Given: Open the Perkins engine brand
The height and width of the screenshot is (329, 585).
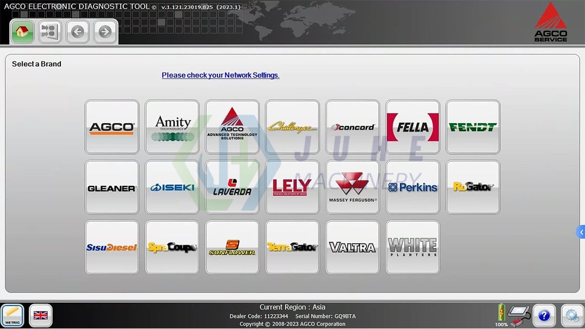Looking at the screenshot, I should pyautogui.click(x=412, y=186).
